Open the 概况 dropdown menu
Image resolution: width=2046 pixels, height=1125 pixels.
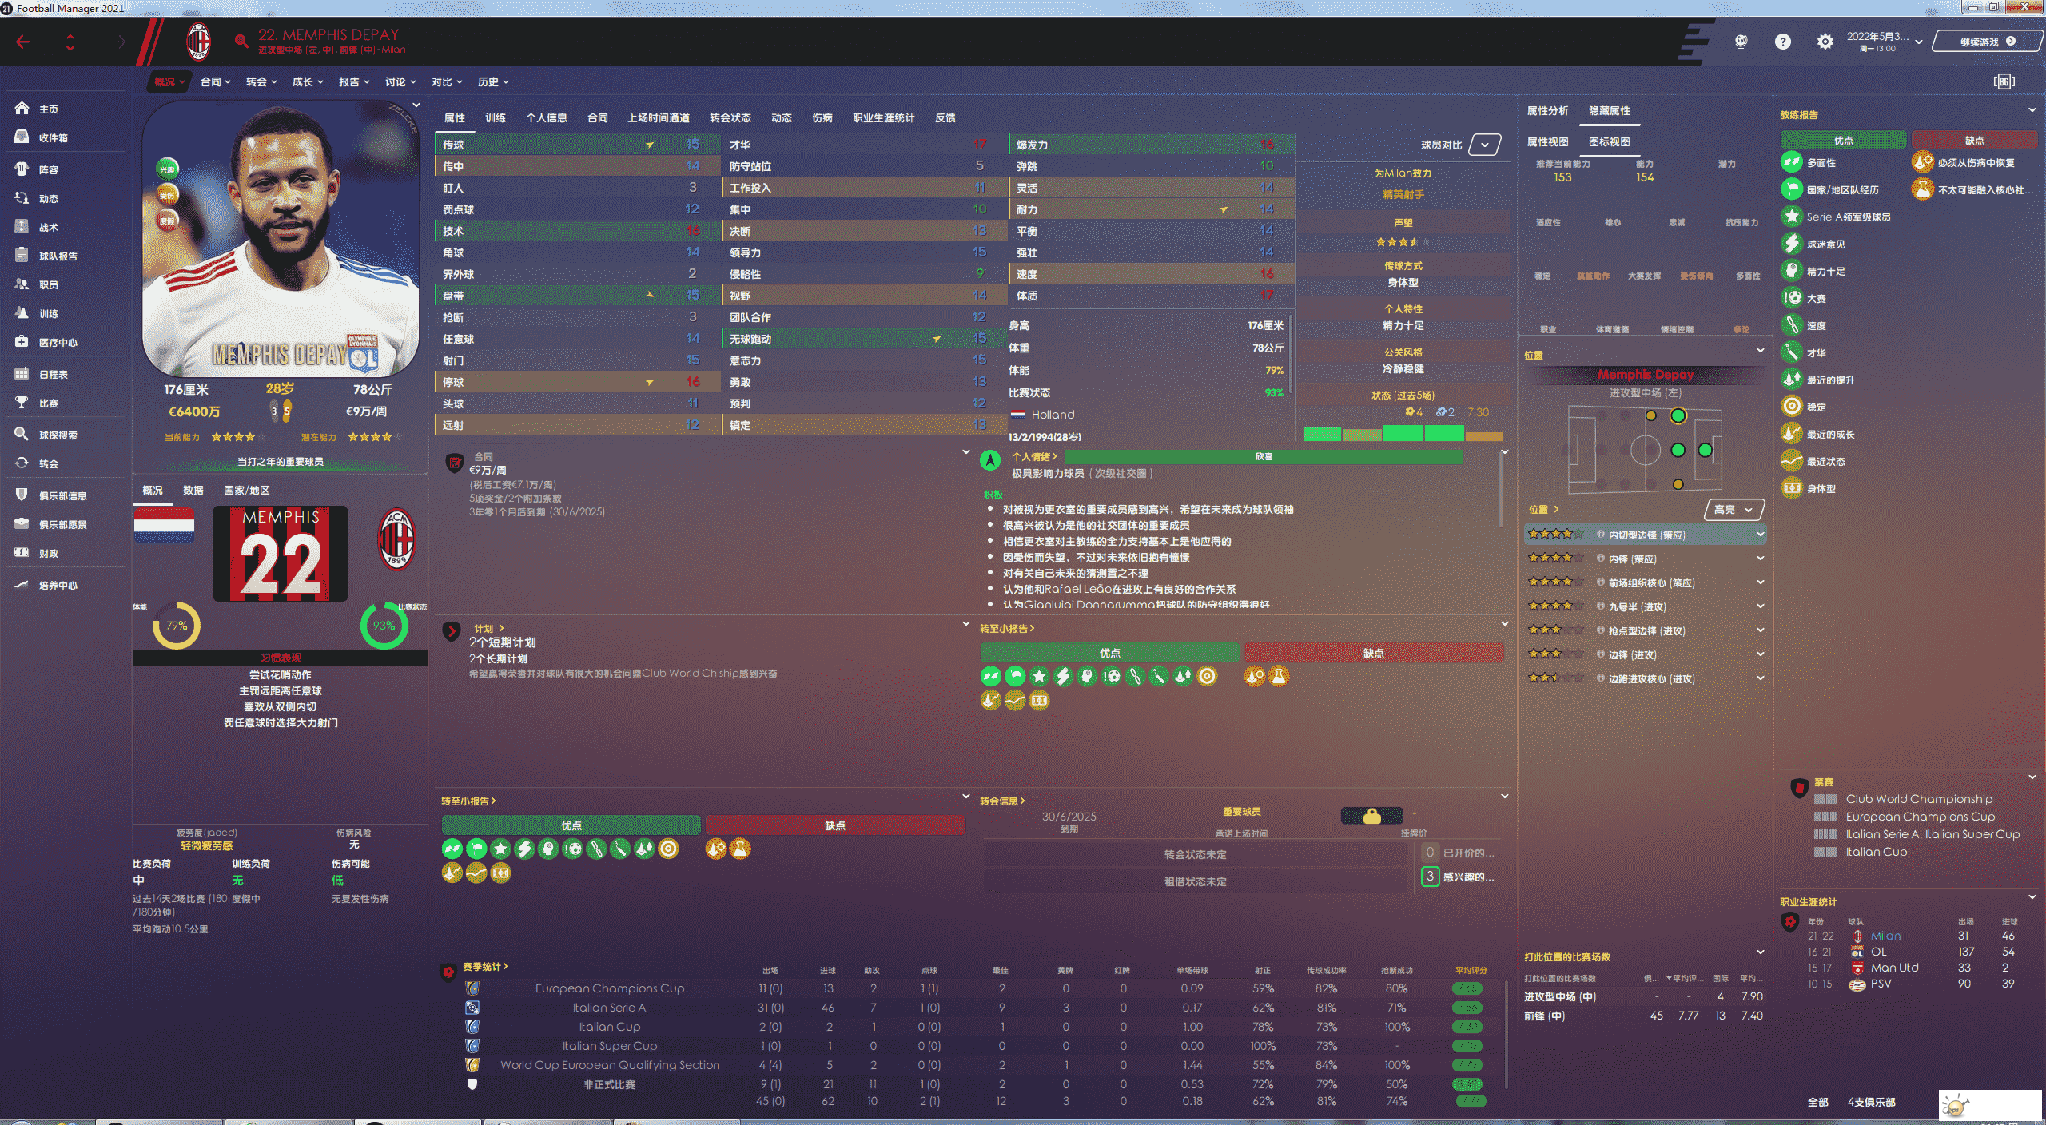tap(169, 81)
